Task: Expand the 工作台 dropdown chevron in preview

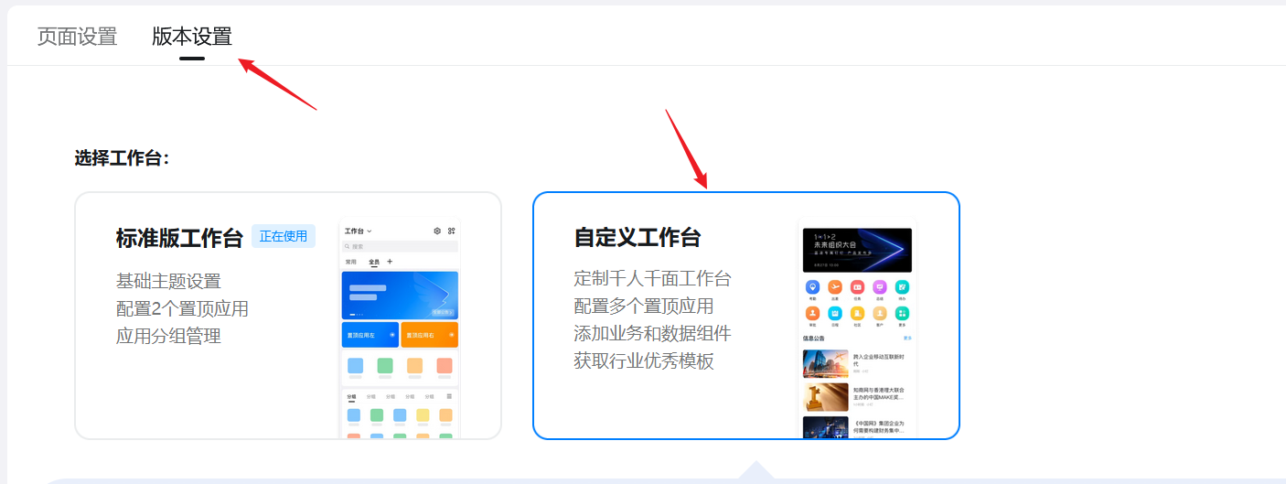Action: pyautogui.click(x=370, y=231)
